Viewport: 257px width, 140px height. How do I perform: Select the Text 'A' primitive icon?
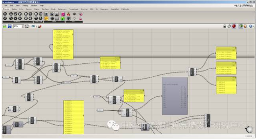point(41,18)
